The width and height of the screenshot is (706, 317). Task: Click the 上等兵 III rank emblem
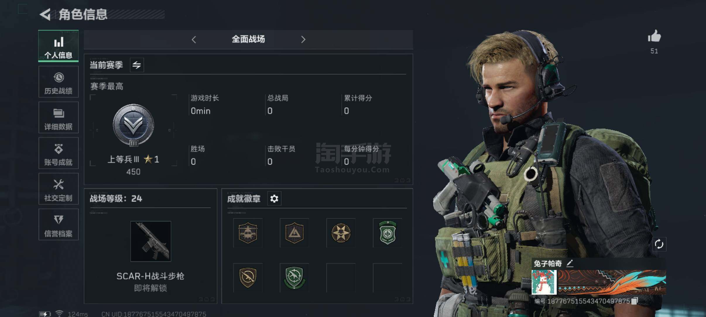[133, 125]
